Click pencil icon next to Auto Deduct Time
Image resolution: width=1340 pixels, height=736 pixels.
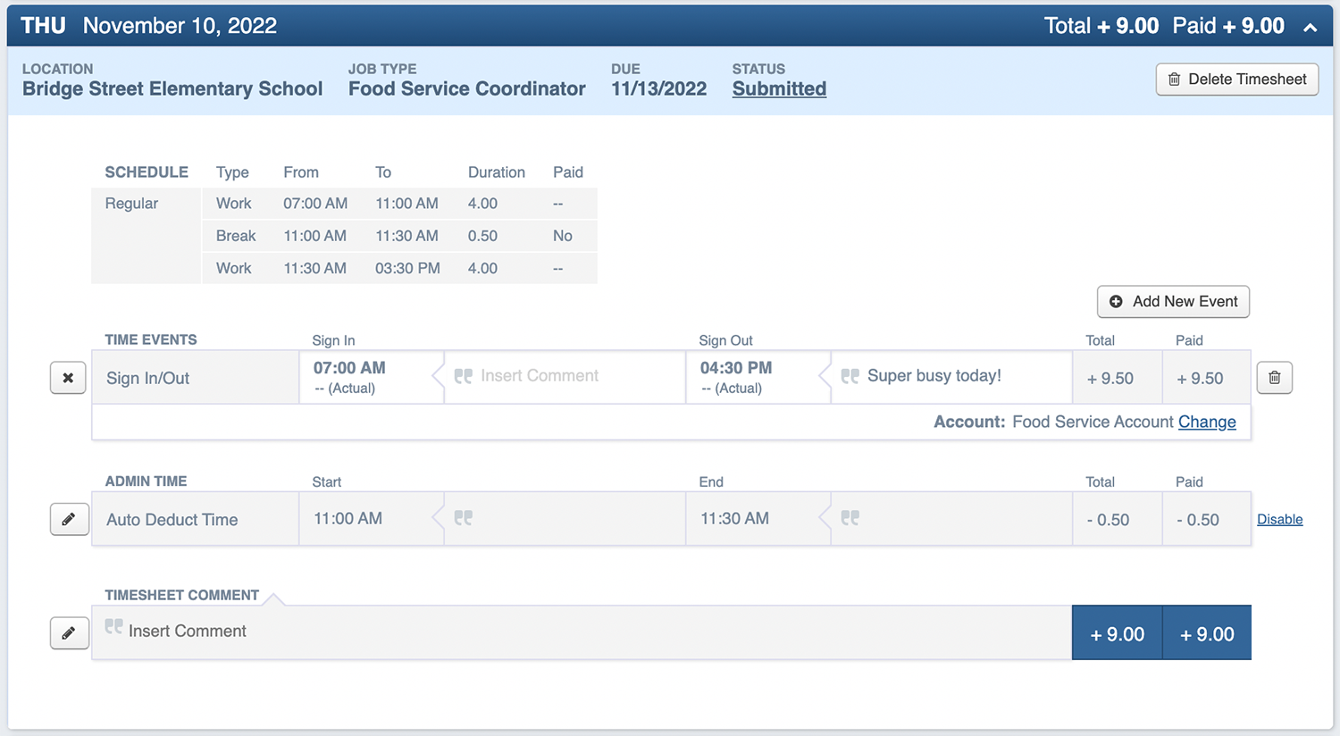point(69,519)
